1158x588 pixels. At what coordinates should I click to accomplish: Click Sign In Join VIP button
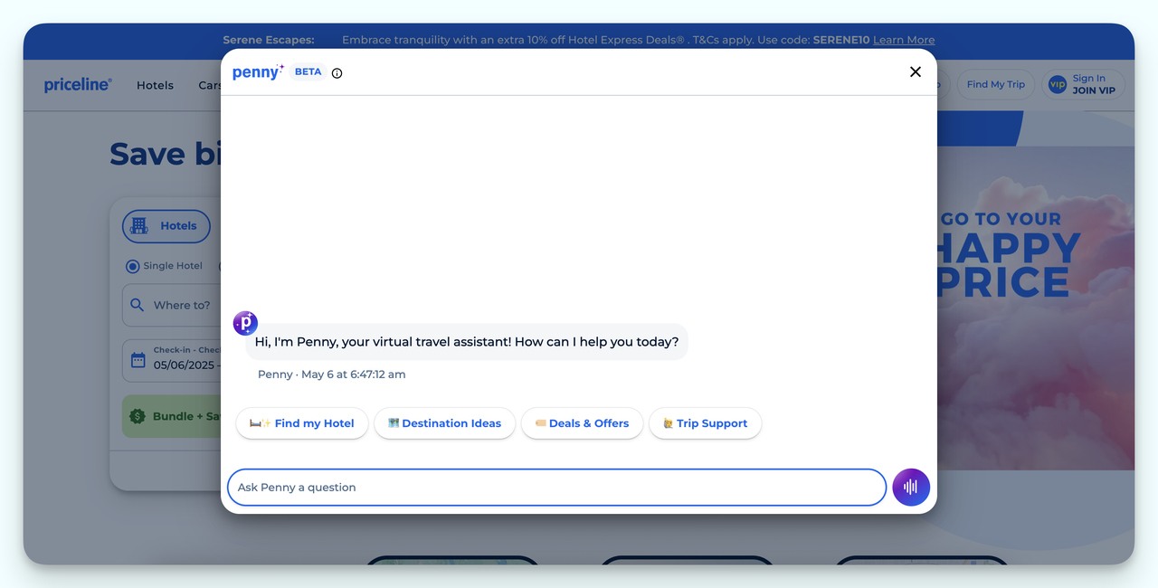point(1084,84)
